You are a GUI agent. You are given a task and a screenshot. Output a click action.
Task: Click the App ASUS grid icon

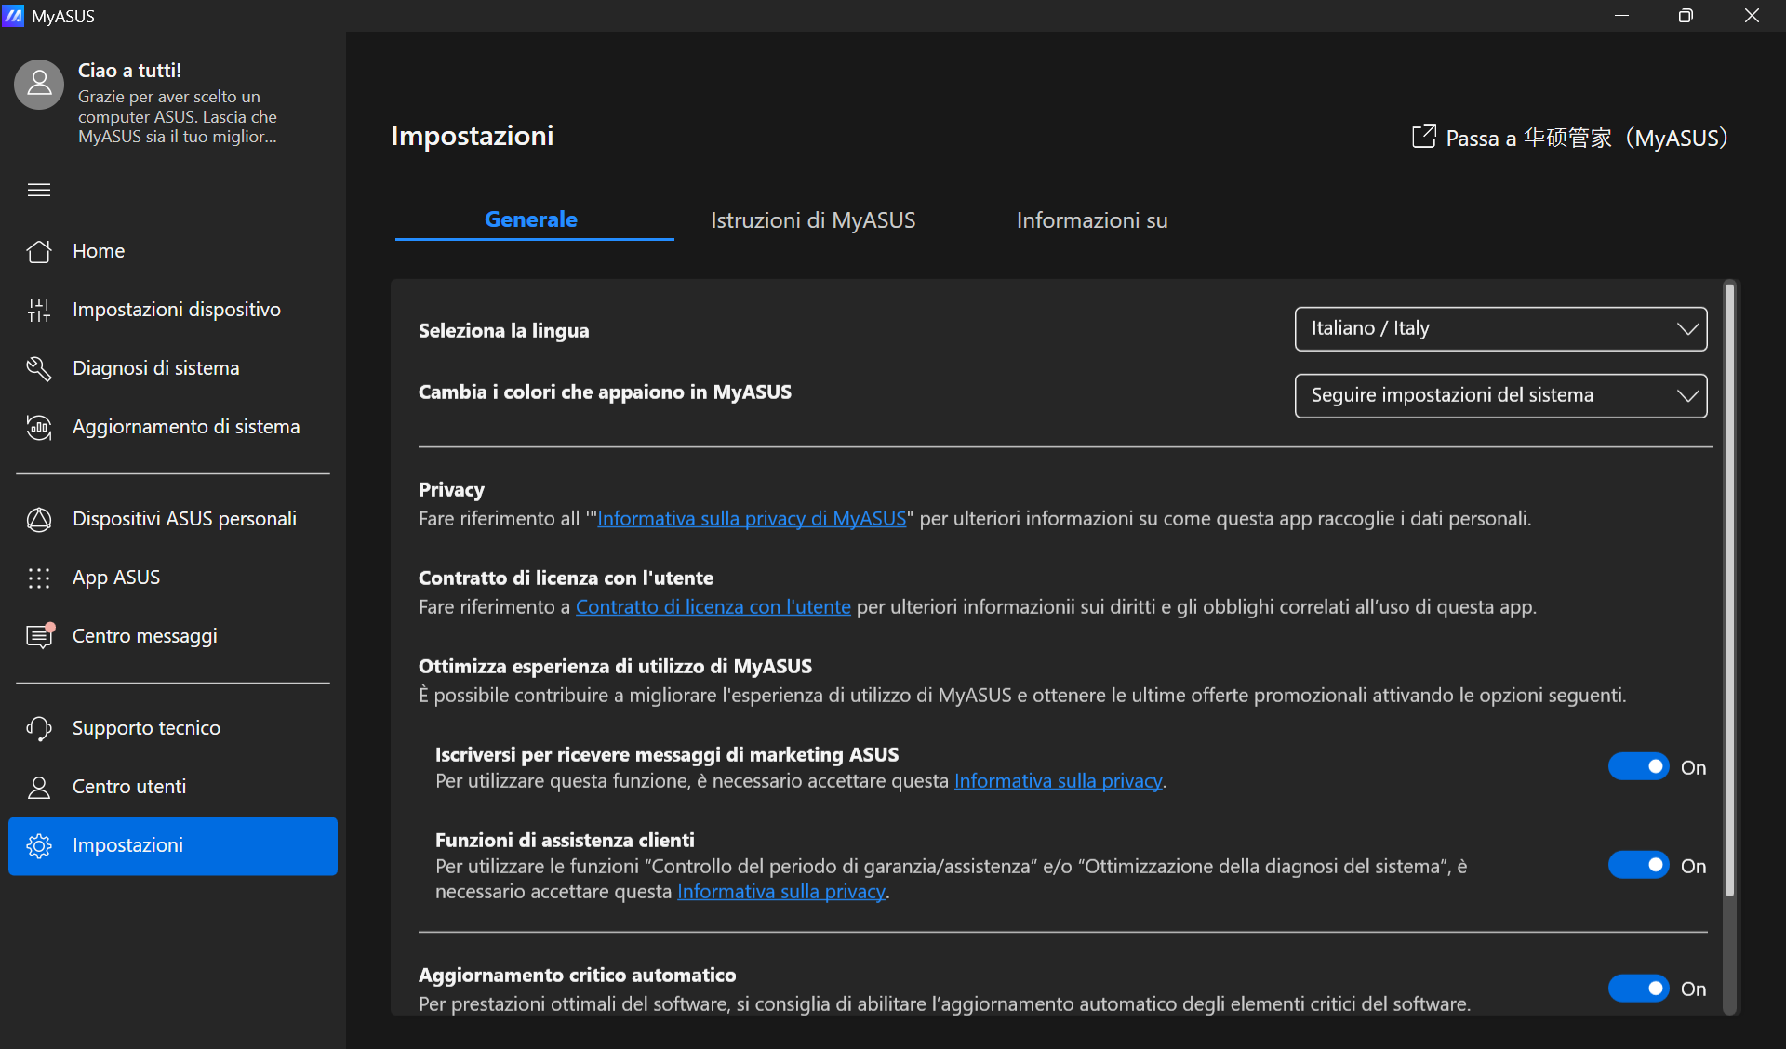click(39, 578)
